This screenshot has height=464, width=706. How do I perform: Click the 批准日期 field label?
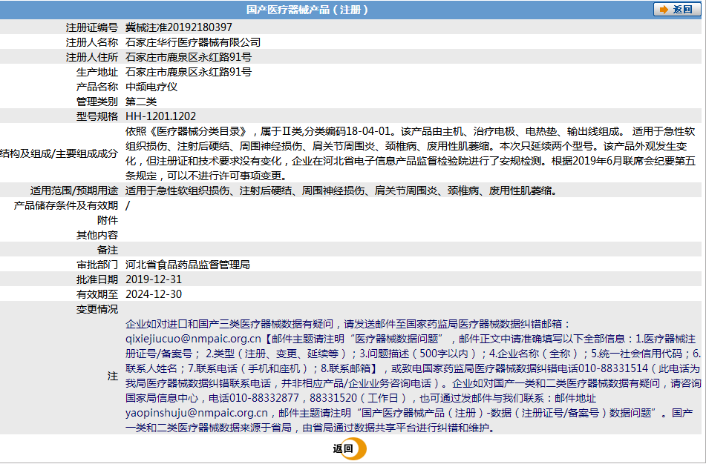(97, 279)
